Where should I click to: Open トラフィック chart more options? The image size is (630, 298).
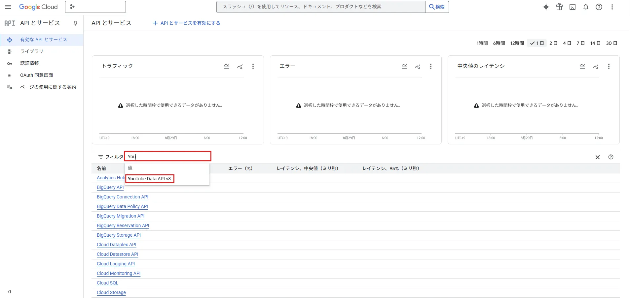(253, 67)
